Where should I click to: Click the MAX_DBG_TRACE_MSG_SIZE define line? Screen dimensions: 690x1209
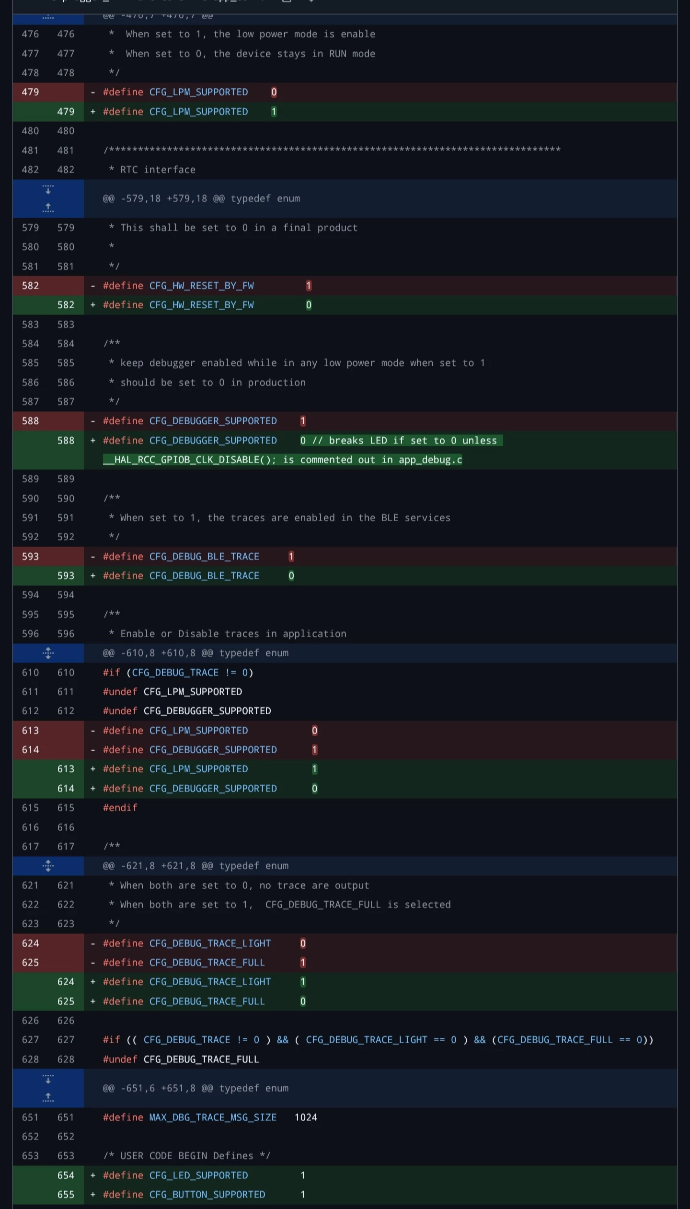pyautogui.click(x=380, y=1117)
